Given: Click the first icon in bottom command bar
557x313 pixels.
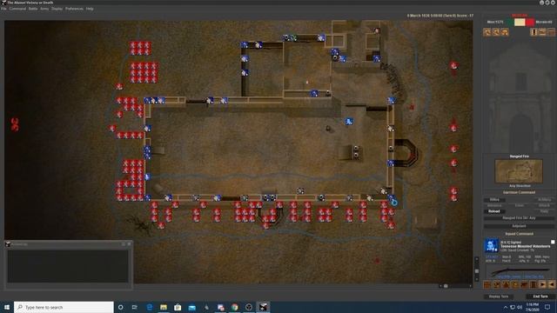Looking at the screenshot, I should coord(487,284).
